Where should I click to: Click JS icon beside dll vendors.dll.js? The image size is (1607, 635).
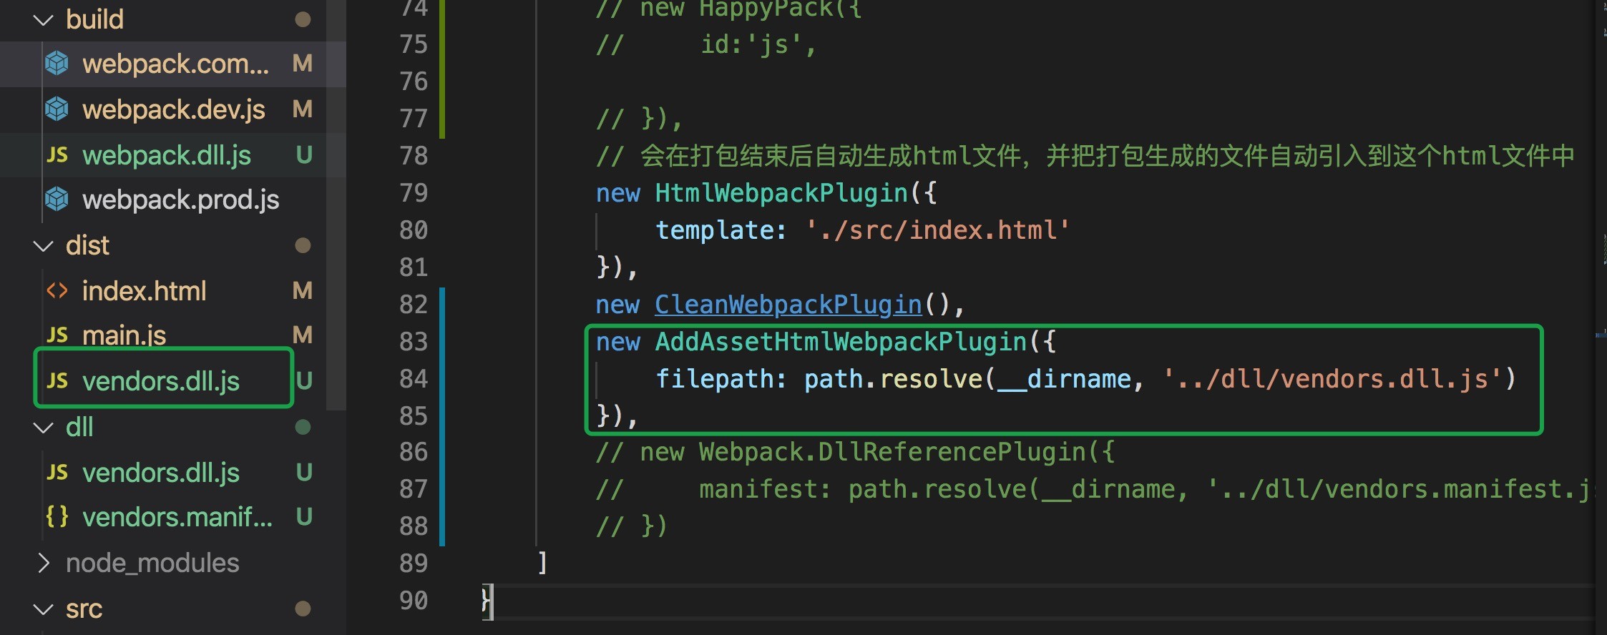point(57,473)
